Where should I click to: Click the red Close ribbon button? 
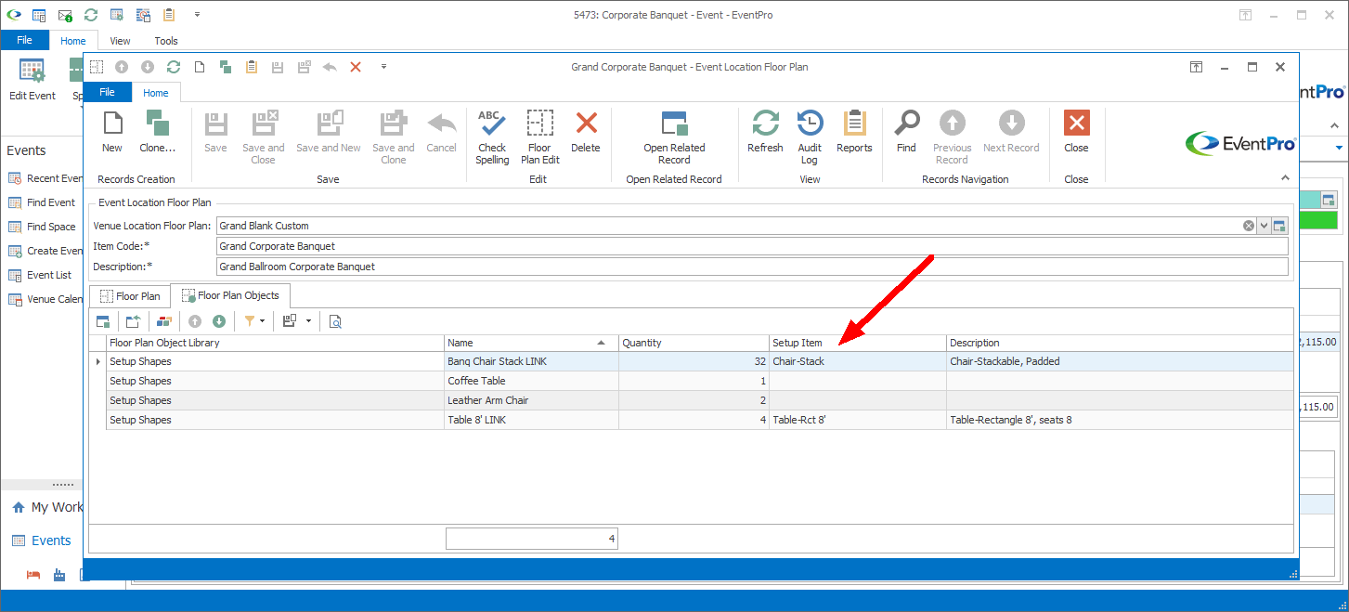1076,132
